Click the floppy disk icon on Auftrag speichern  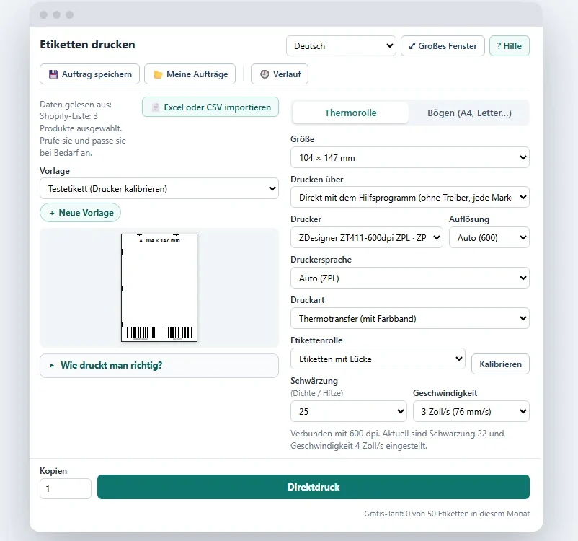tap(53, 74)
